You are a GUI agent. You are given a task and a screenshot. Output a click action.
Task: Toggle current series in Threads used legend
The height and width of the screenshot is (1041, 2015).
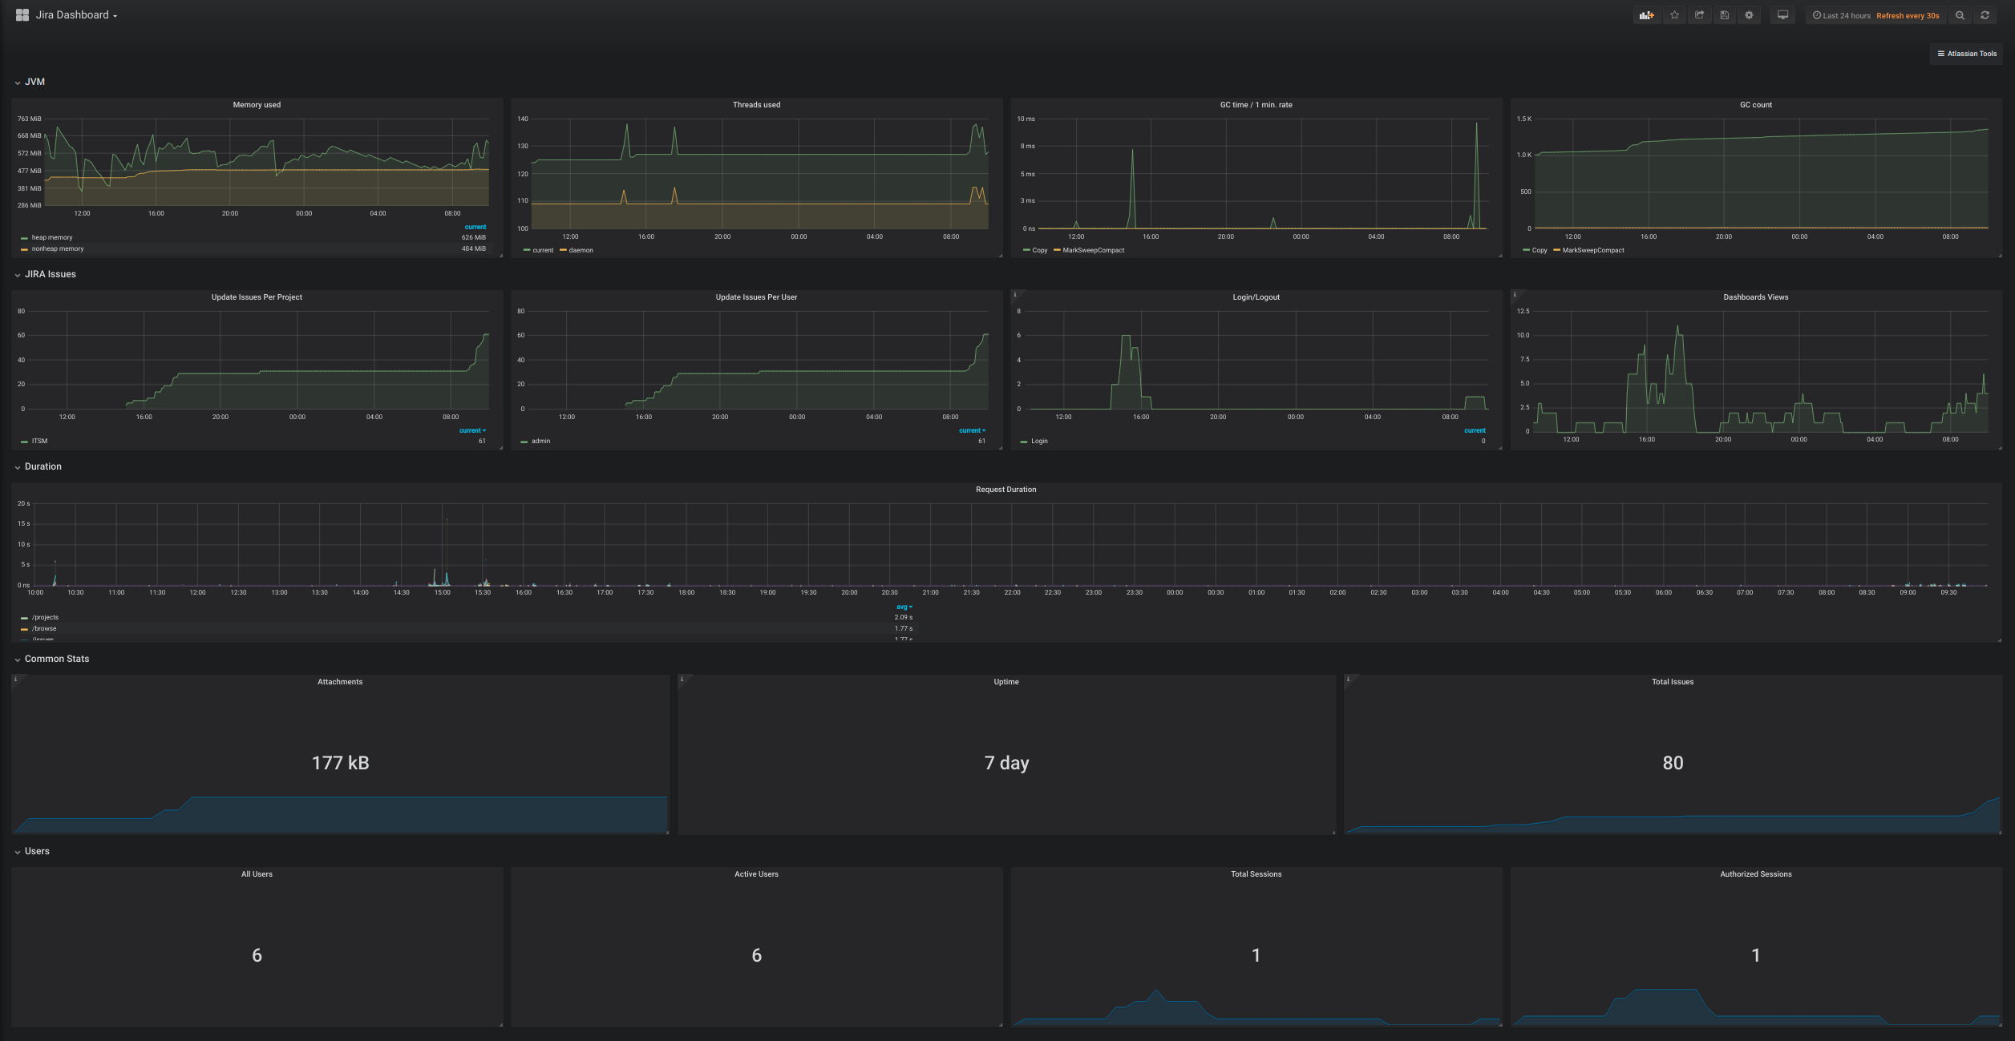tap(543, 250)
